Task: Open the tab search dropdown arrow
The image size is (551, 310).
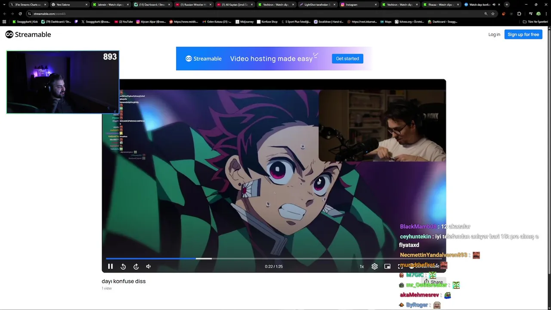Action: point(4,5)
